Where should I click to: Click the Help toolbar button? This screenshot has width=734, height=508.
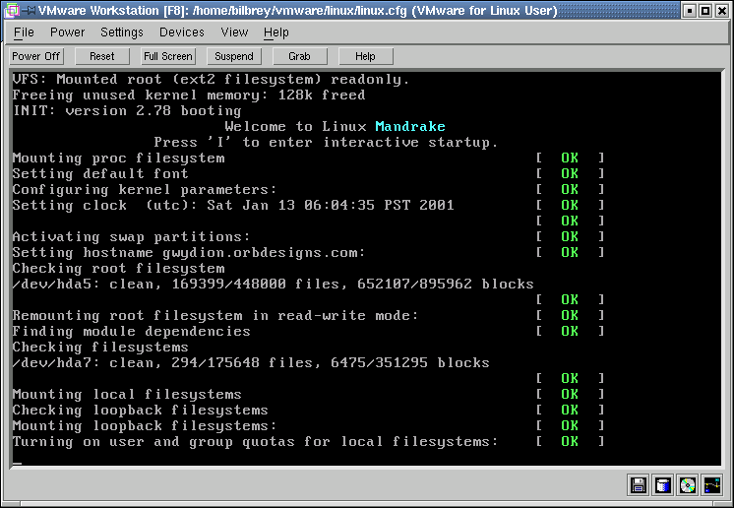click(x=365, y=57)
